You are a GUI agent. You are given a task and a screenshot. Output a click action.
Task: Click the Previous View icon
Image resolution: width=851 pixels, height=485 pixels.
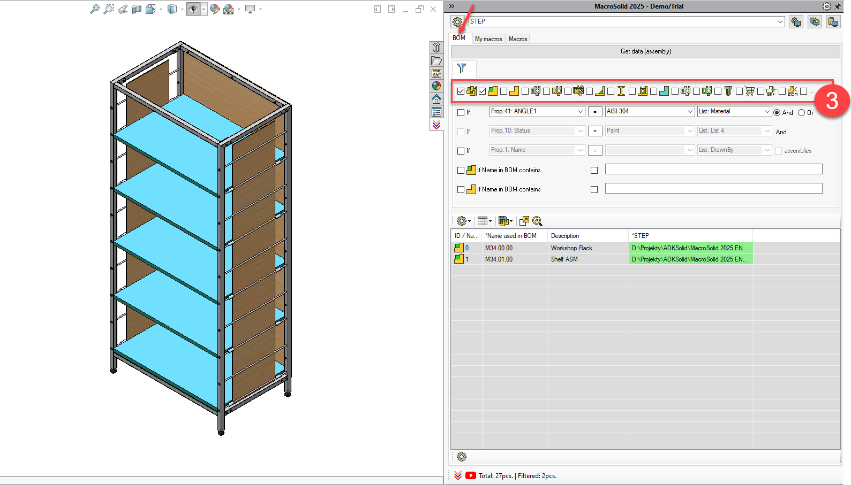123,9
